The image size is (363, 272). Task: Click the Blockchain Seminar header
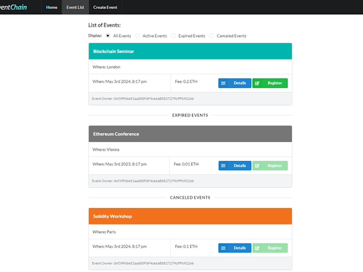click(190, 51)
